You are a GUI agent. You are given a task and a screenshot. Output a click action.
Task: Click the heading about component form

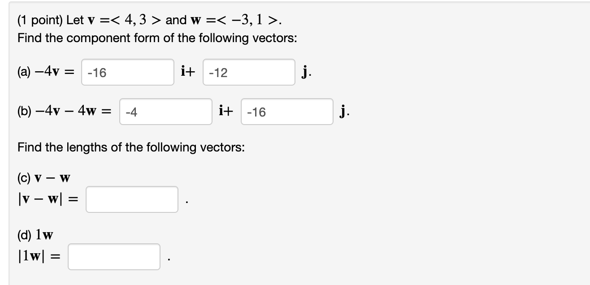(x=130, y=38)
